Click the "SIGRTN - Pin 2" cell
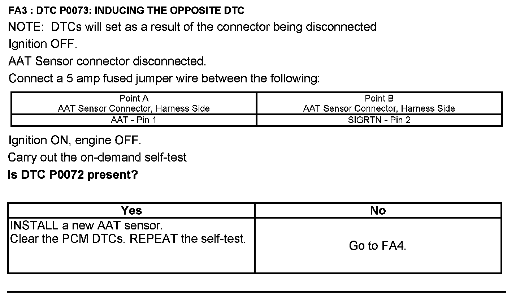 pos(379,120)
